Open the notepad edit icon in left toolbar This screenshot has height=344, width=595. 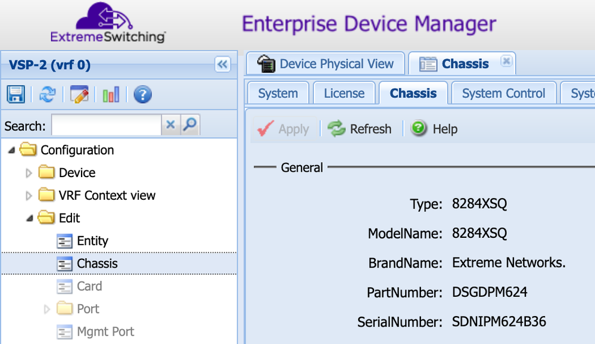pyautogui.click(x=79, y=95)
